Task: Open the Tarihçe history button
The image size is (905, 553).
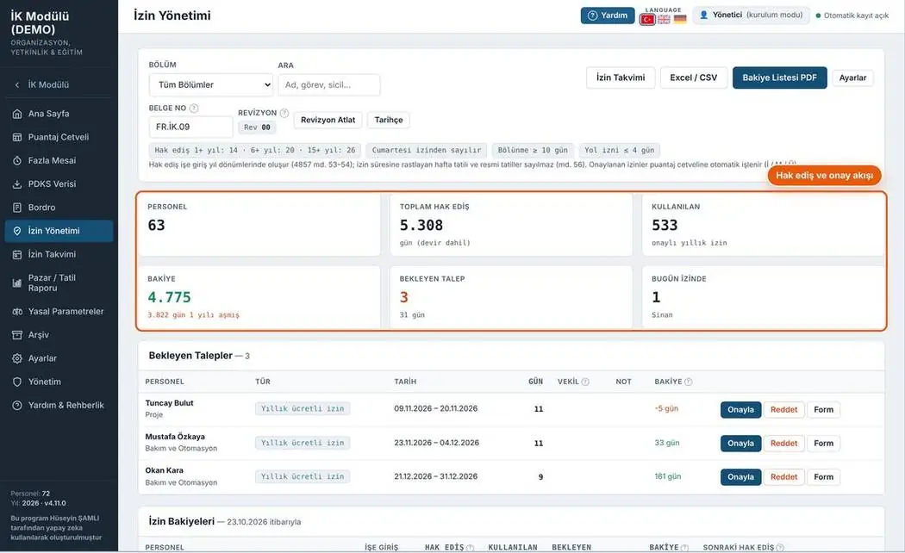Action: tap(389, 120)
